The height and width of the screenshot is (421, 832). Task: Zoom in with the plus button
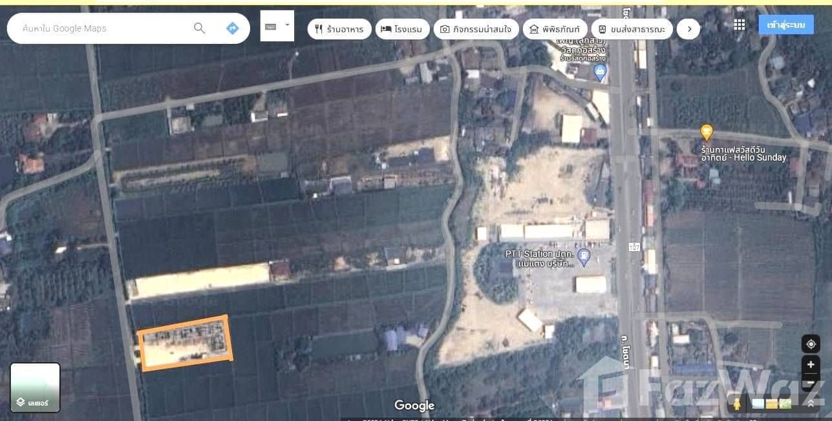(811, 365)
